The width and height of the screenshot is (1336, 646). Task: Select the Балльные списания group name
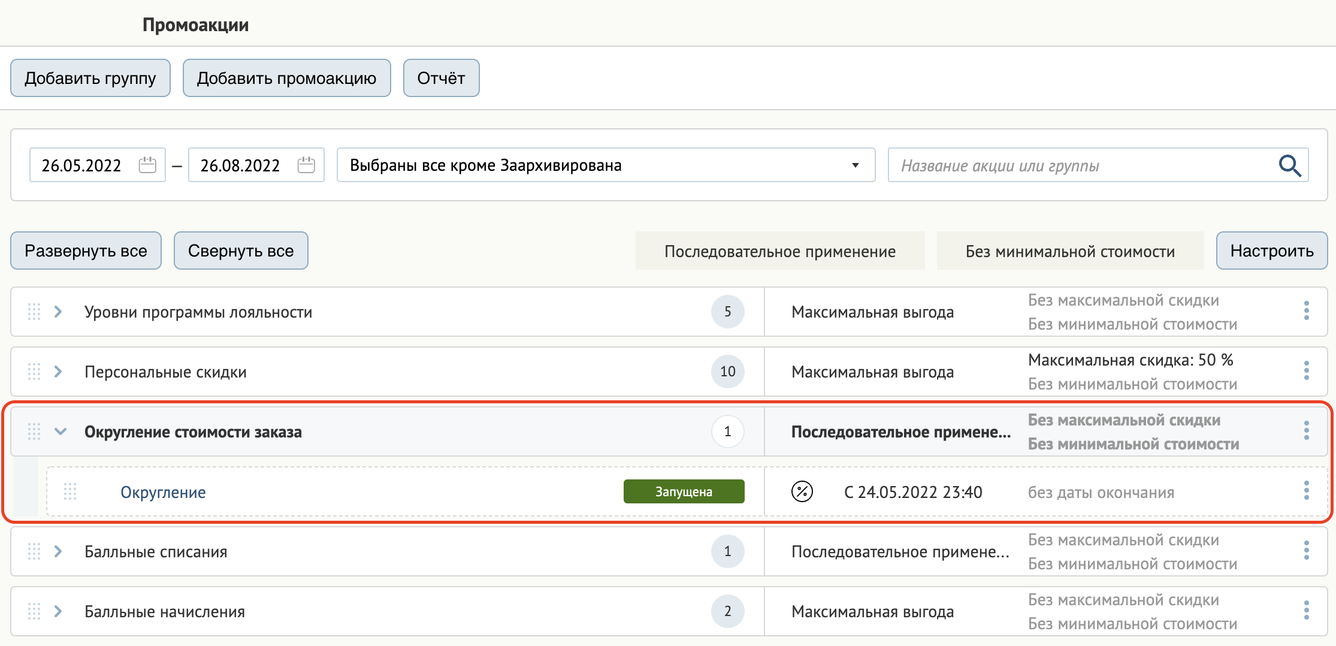(156, 551)
